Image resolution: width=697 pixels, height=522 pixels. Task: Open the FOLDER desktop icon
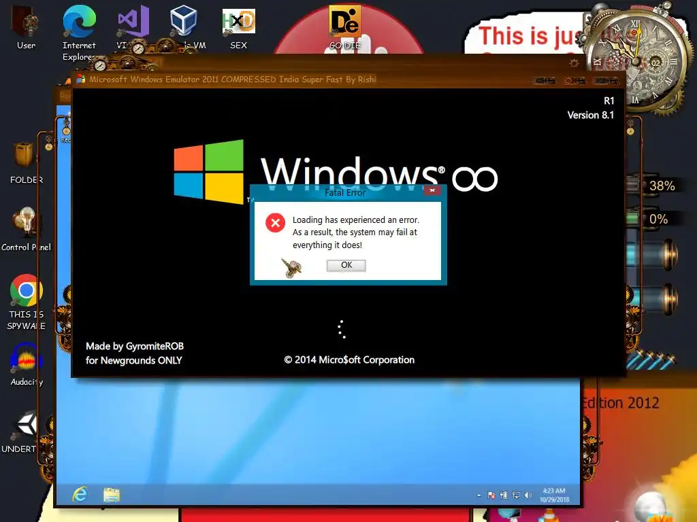pyautogui.click(x=25, y=162)
